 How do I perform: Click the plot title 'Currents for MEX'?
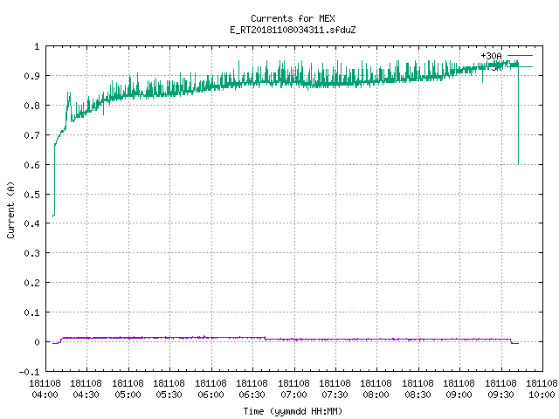[293, 18]
